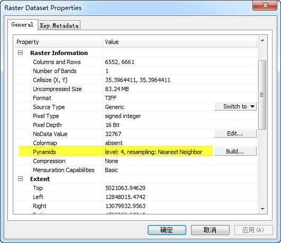Click the 确定 button
Screen dimensions: 281x243
[167, 230]
